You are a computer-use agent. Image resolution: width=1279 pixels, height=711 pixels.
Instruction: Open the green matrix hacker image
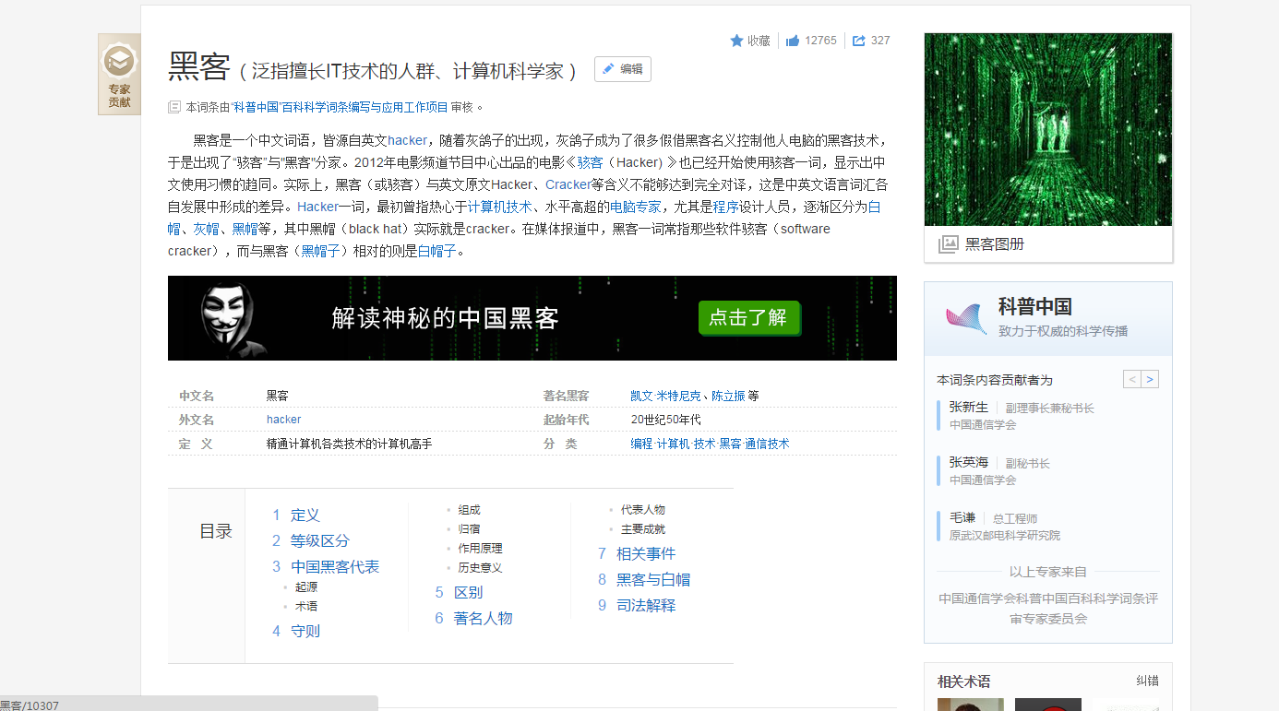[x=1048, y=129]
